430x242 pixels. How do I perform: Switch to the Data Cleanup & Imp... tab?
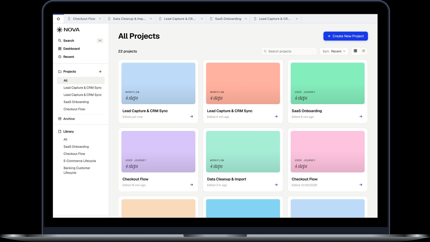pyautogui.click(x=129, y=19)
